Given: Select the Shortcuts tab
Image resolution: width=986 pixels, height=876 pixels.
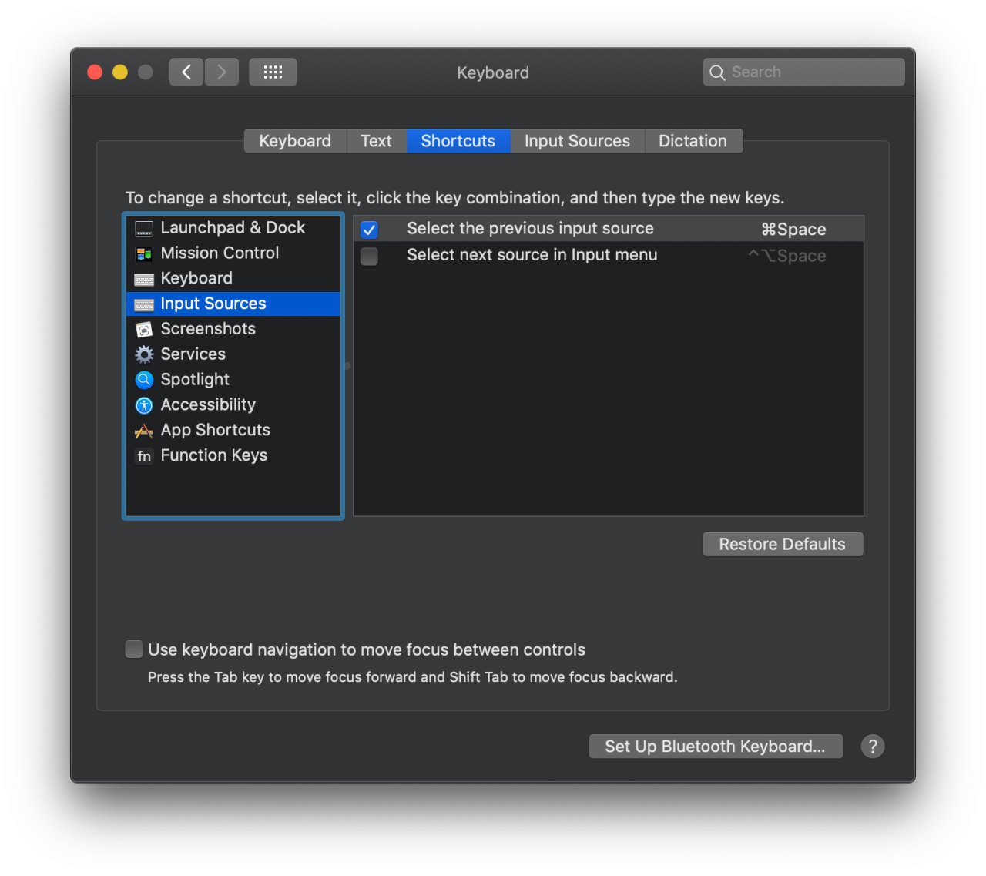Looking at the screenshot, I should [458, 141].
